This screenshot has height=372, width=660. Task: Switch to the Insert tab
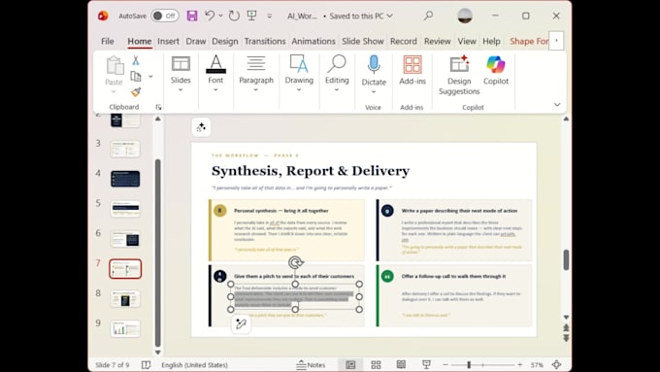(168, 42)
